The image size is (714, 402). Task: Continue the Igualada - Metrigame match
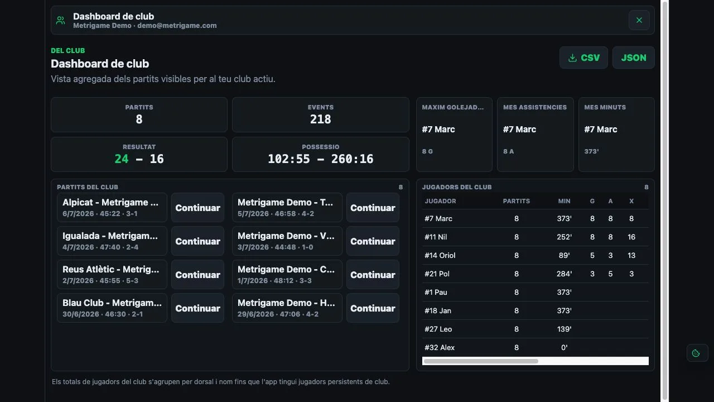tap(197, 241)
